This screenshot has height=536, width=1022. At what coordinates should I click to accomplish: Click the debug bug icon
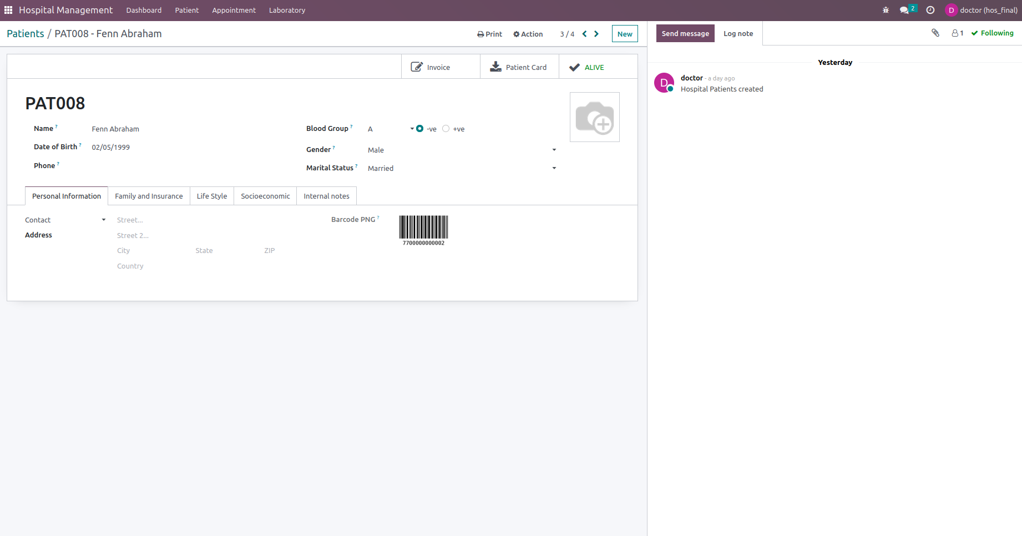point(886,10)
